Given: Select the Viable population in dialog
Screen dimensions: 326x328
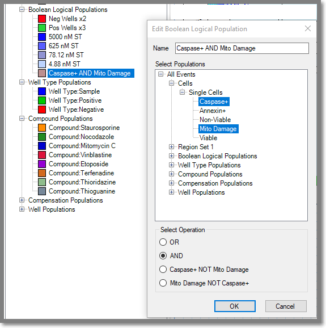Looking at the screenshot, I should pos(208,138).
